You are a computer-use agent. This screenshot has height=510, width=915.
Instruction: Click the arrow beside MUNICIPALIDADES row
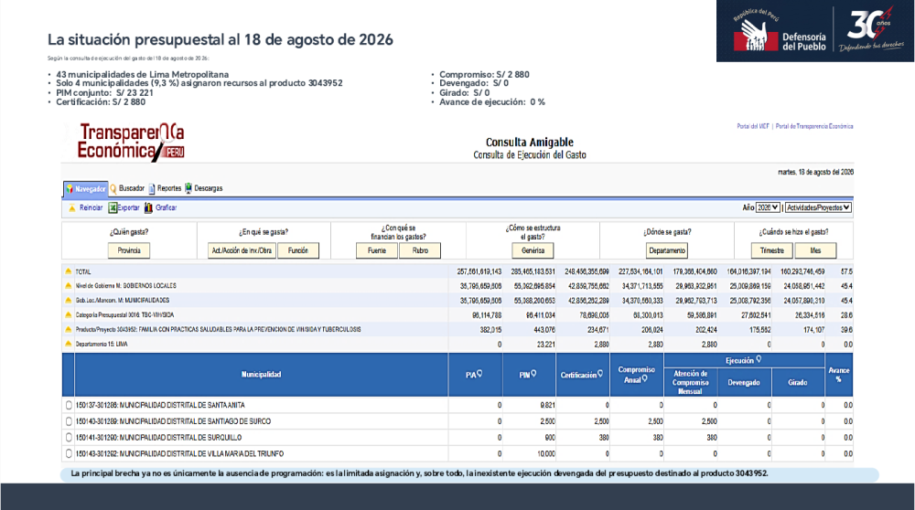[69, 300]
